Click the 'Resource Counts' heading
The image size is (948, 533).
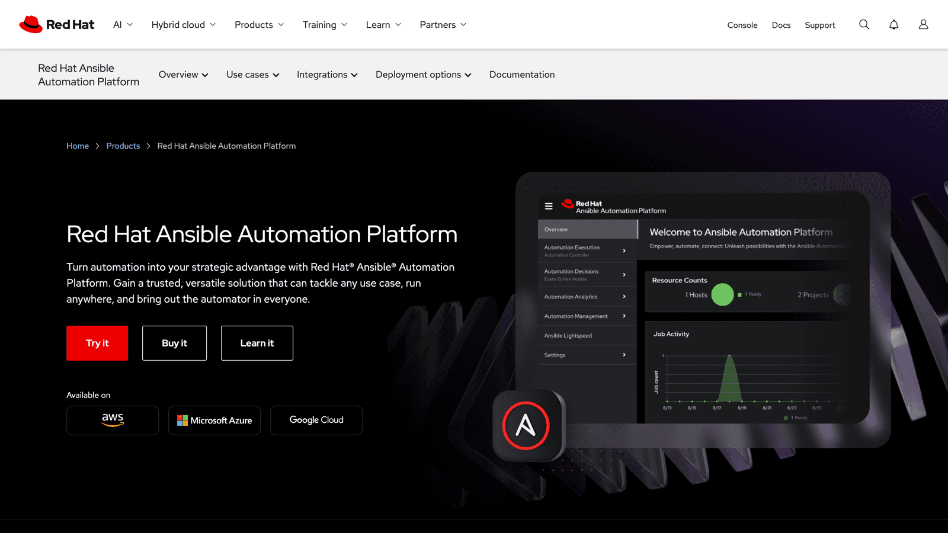(680, 280)
